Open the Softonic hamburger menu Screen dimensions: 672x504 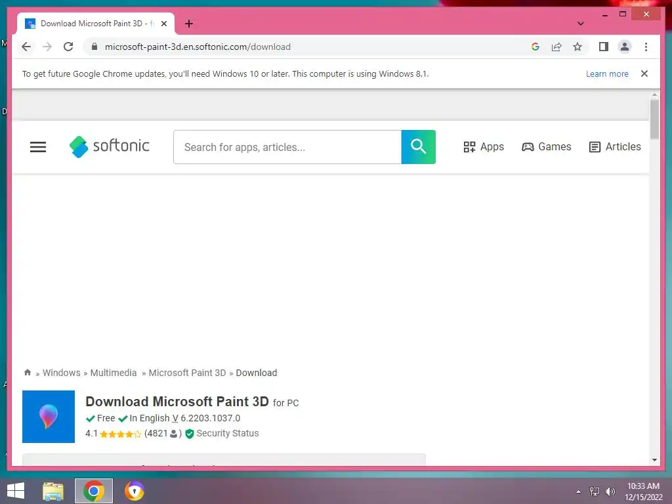37,147
